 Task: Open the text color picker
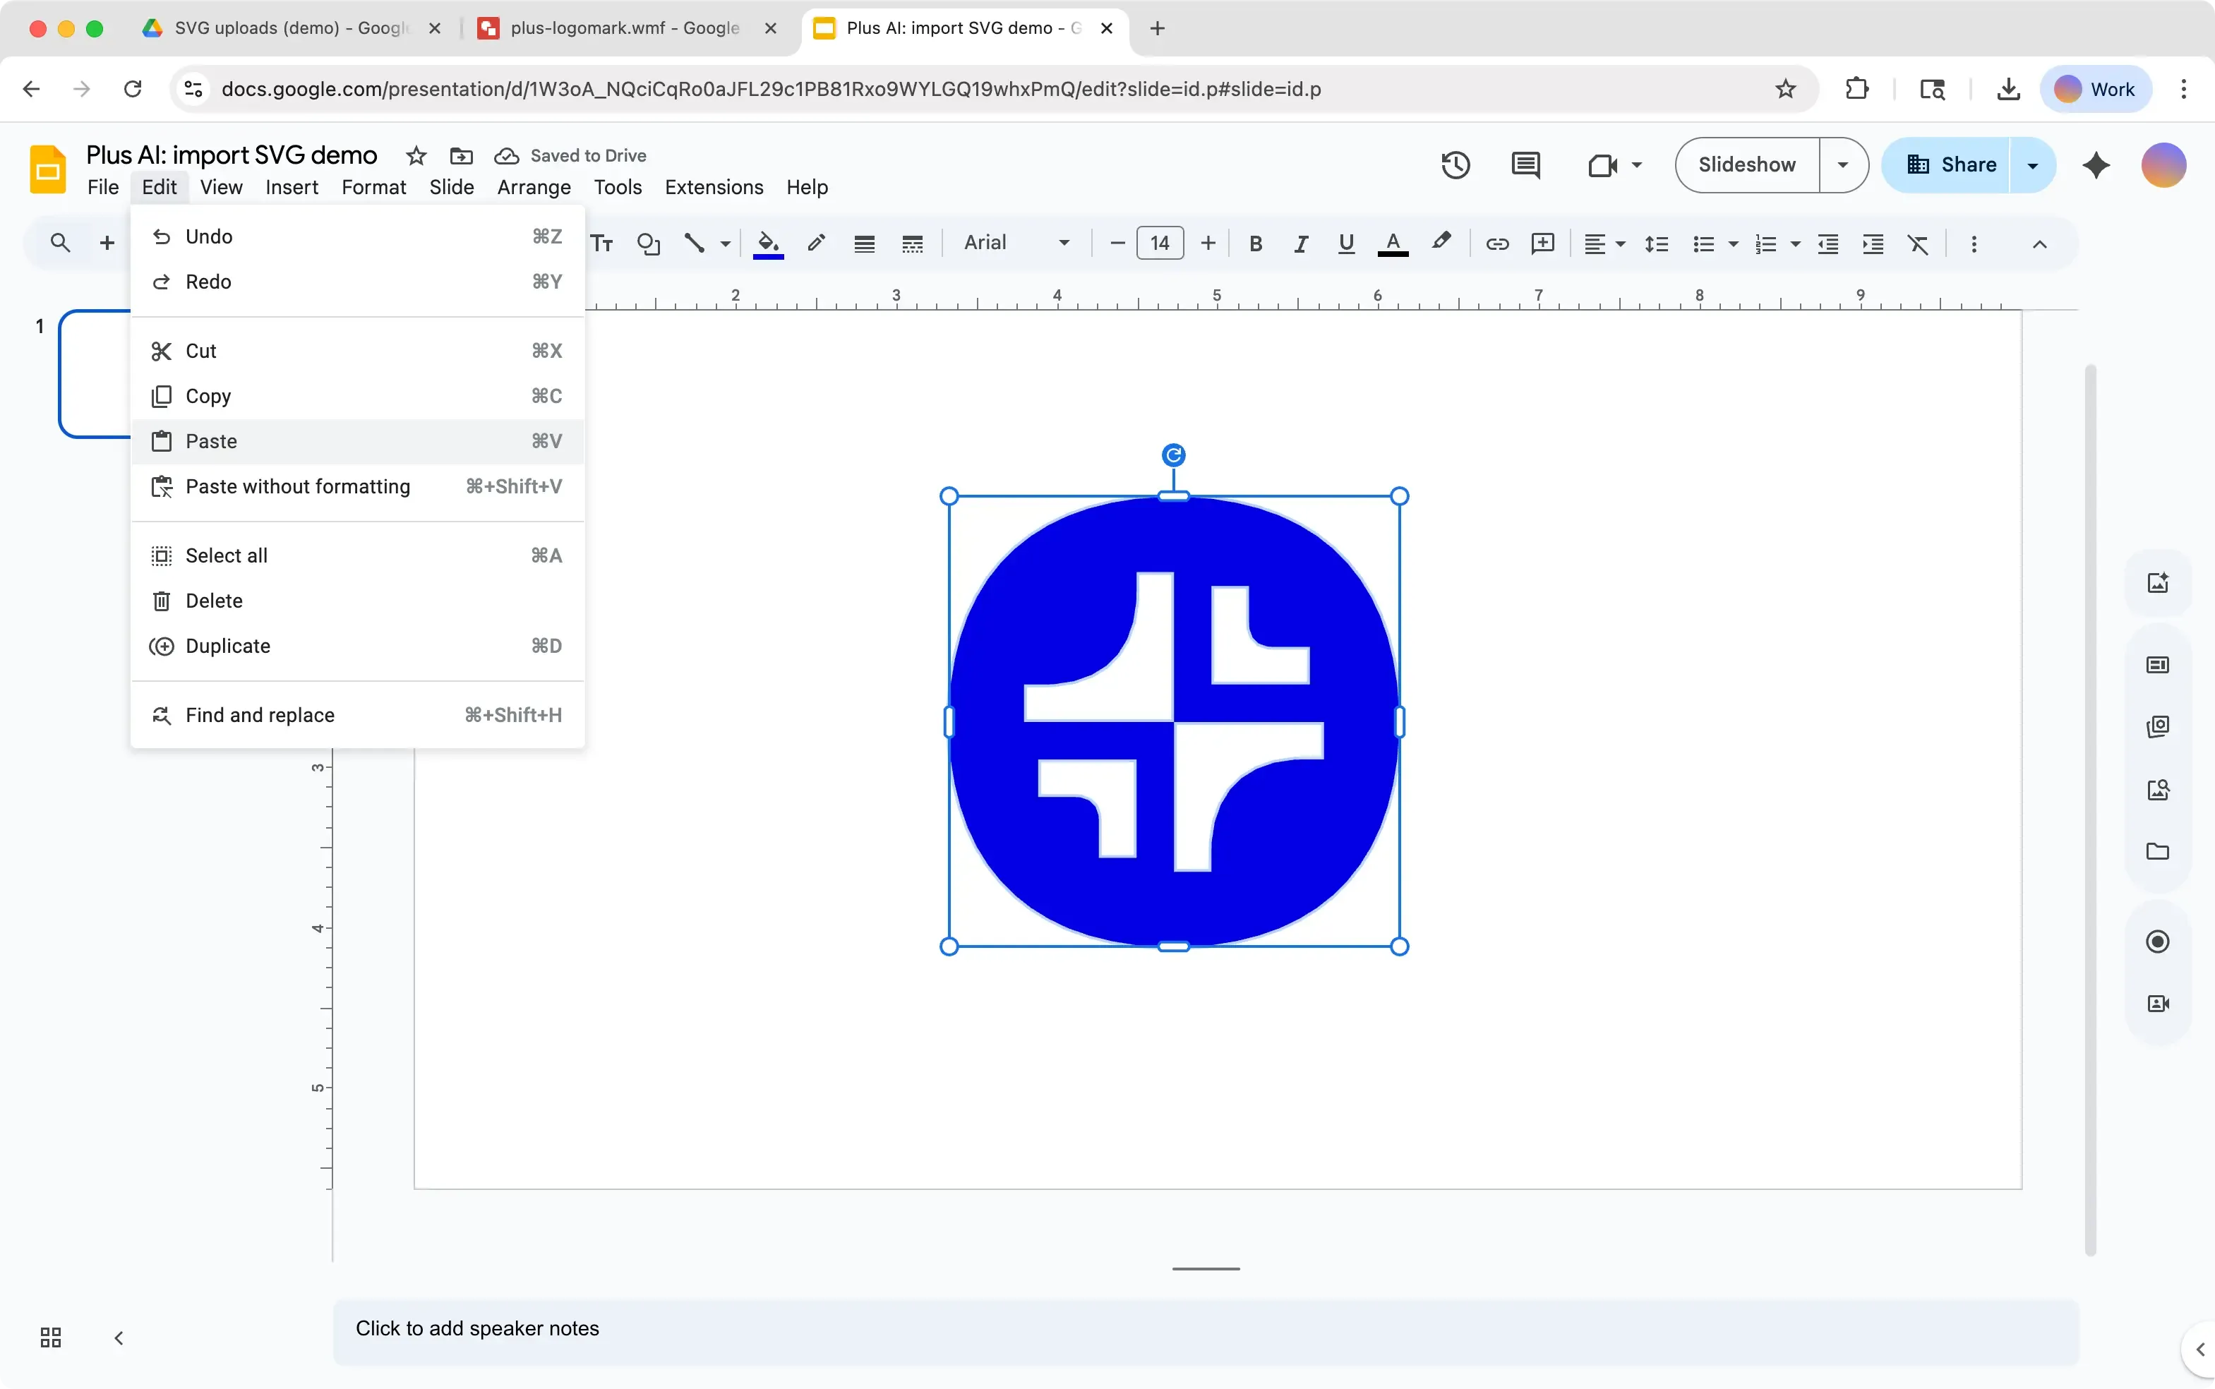1393,243
